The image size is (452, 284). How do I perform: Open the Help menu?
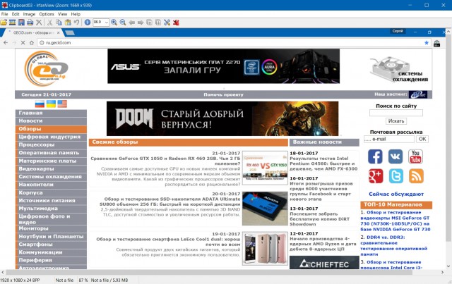point(76,14)
